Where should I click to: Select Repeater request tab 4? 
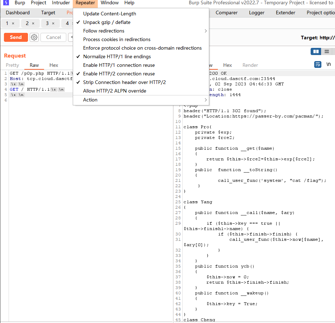click(67, 24)
